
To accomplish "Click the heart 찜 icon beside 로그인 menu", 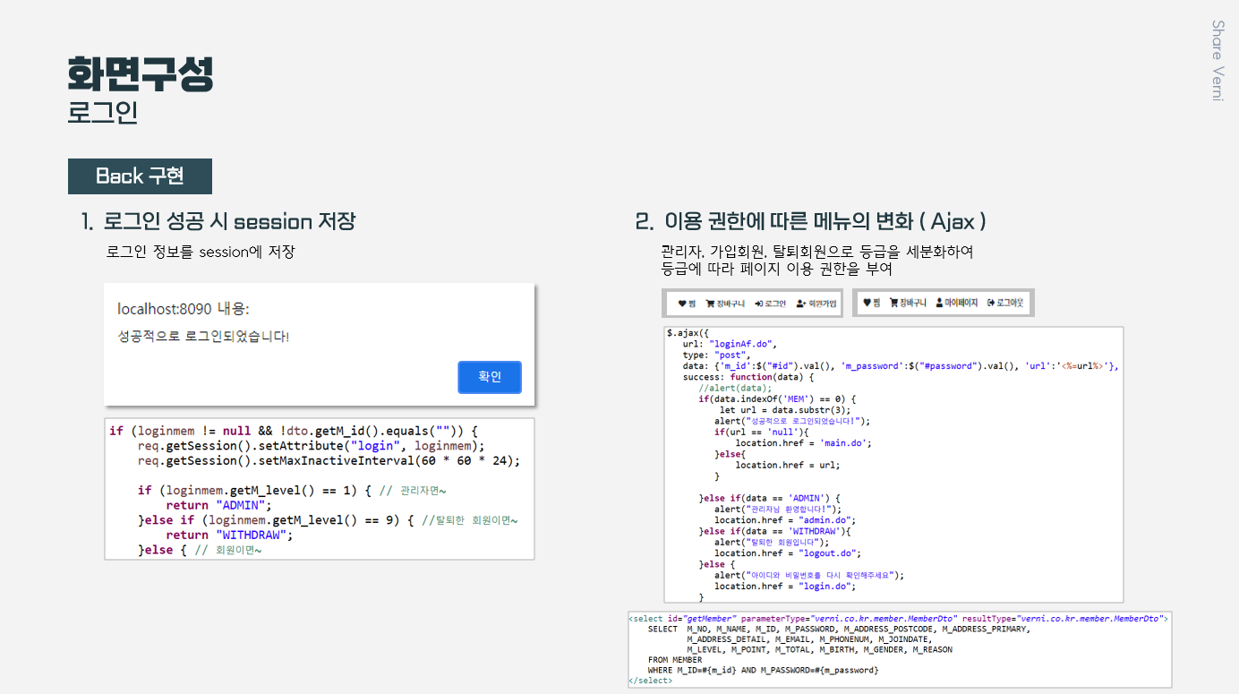I will pos(682,304).
